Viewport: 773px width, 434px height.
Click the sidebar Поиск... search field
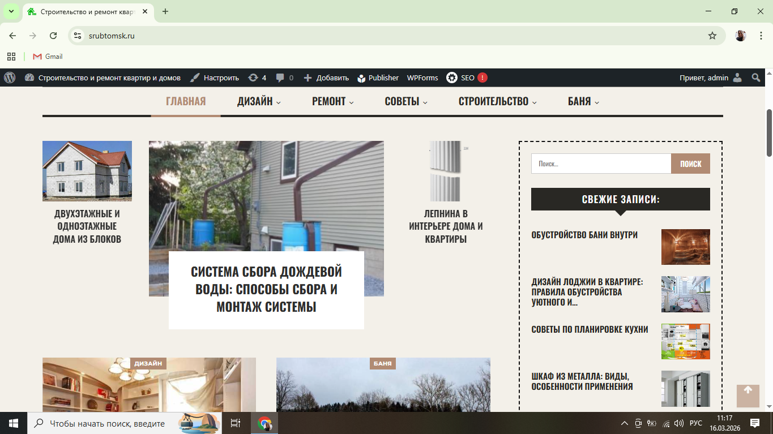(601, 164)
